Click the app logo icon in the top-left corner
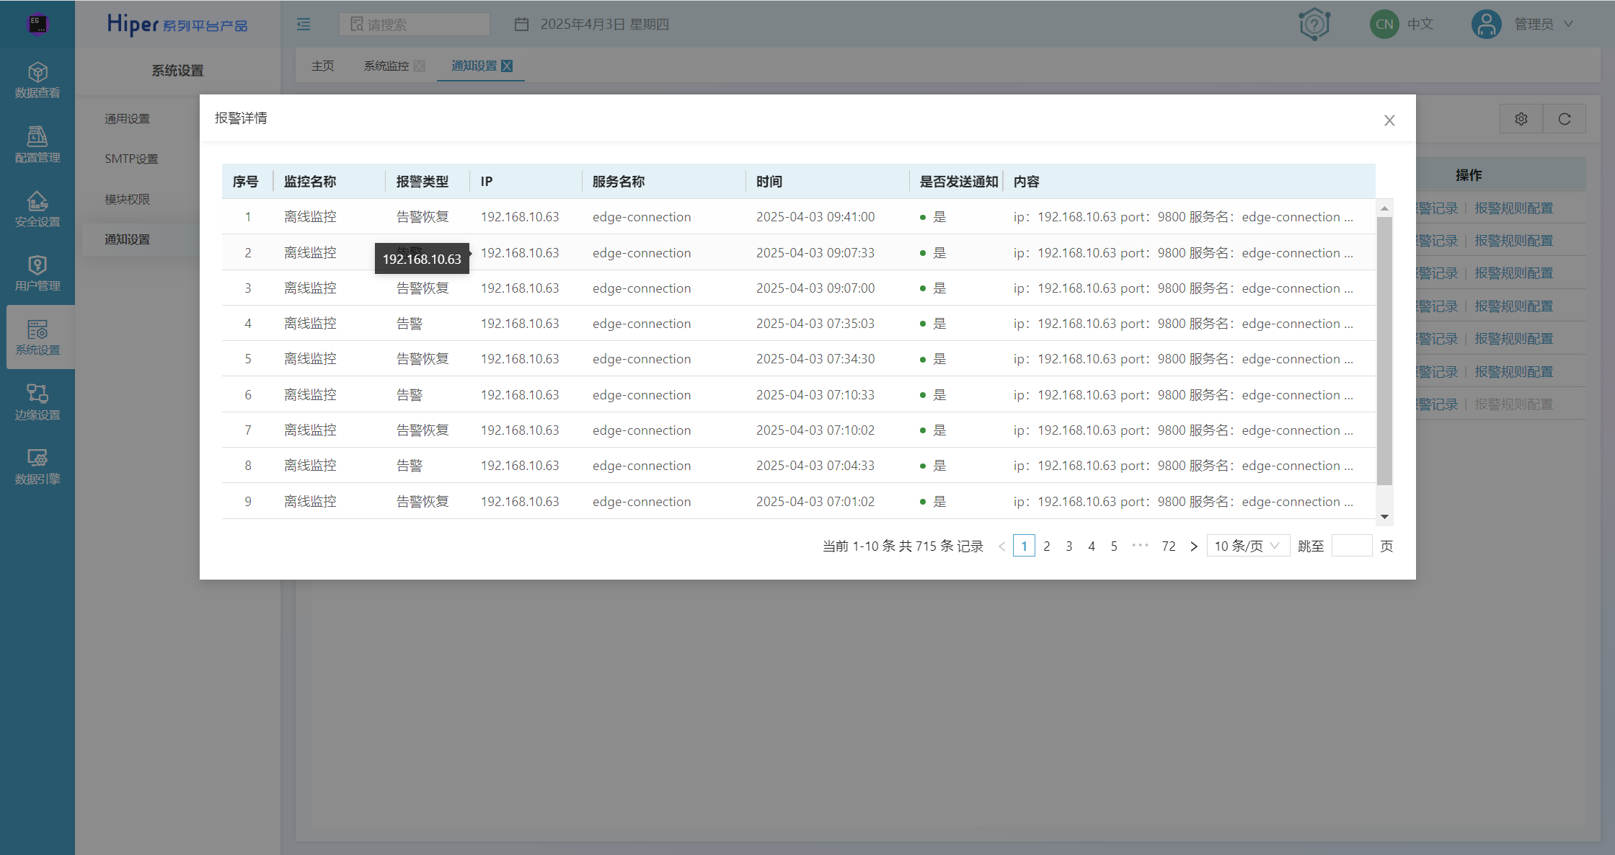 [37, 24]
